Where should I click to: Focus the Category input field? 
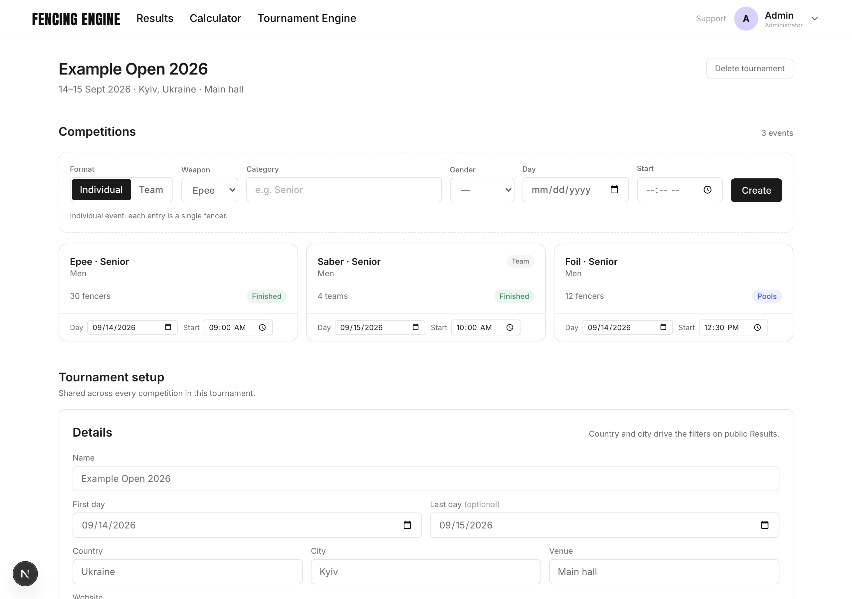(x=344, y=190)
